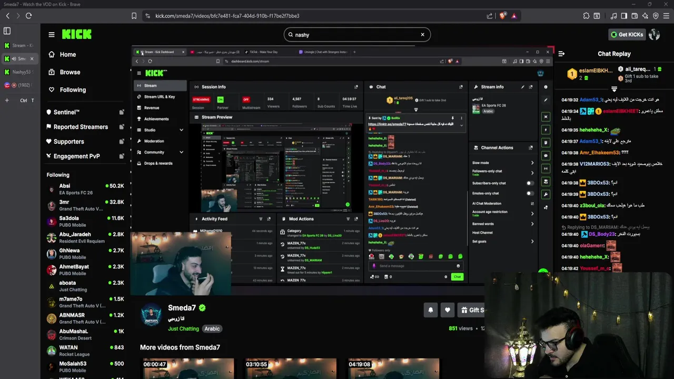This screenshot has width=674, height=379.
Task: Switch to the (1902) vertical tab
Action: tap(19, 85)
